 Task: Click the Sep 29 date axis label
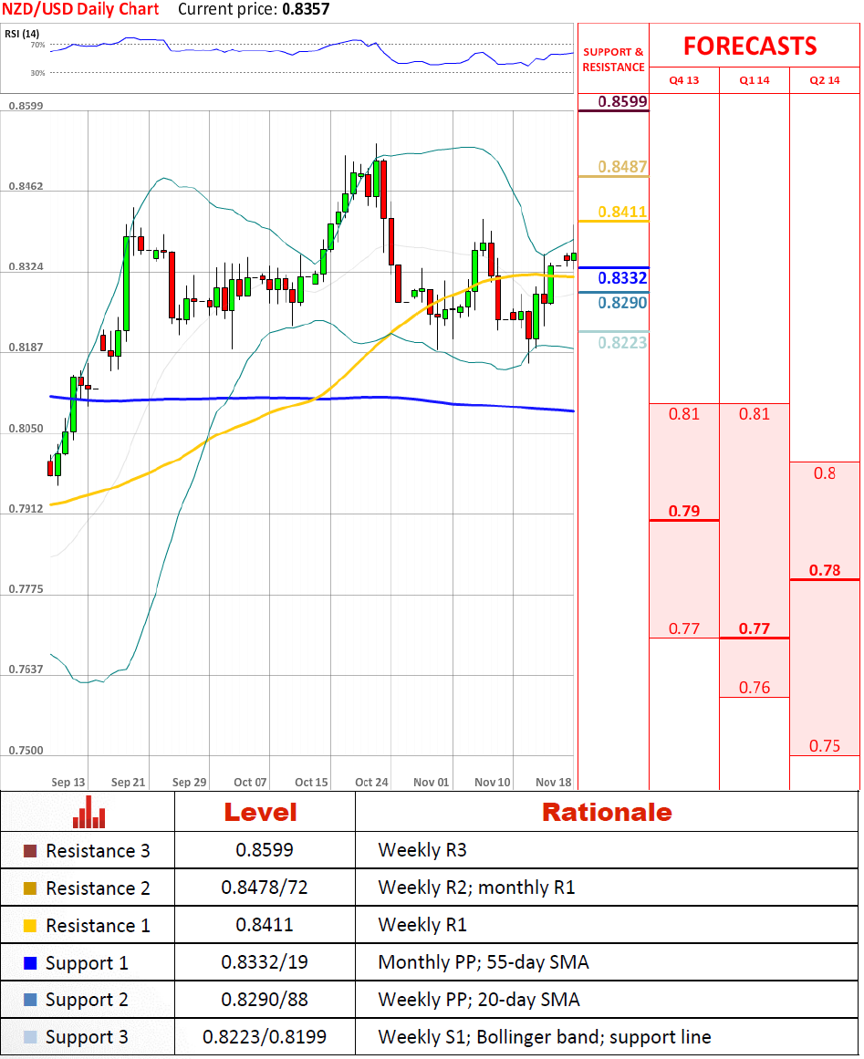point(189,782)
